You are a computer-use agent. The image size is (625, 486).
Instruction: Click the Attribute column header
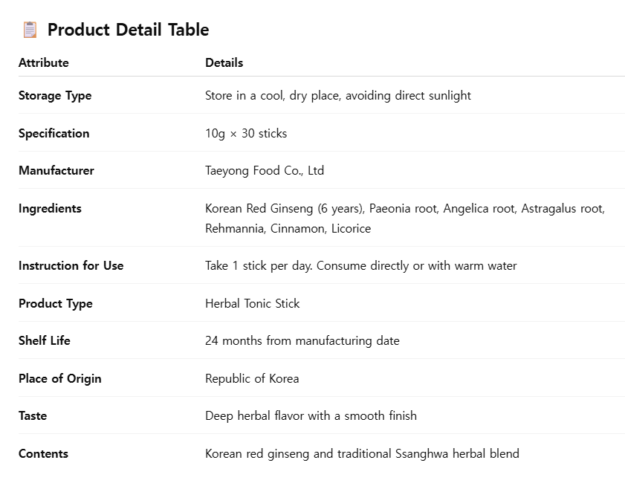(44, 62)
